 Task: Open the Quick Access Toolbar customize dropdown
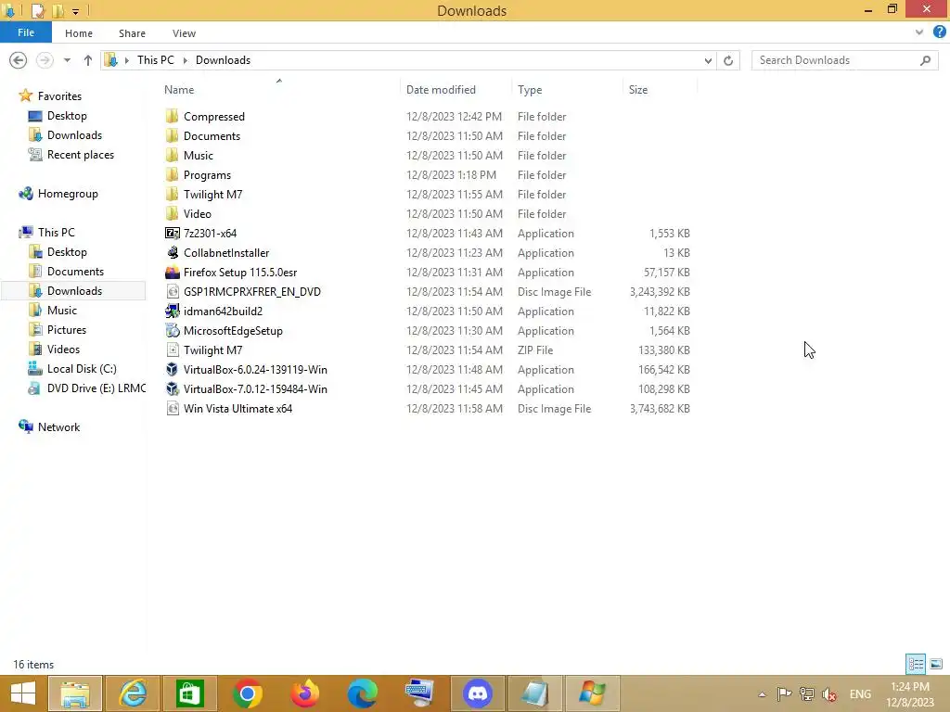(76, 11)
